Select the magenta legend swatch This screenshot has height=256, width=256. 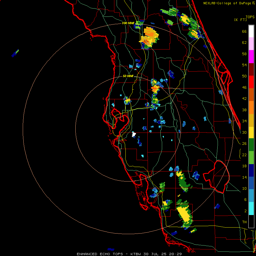251,57
